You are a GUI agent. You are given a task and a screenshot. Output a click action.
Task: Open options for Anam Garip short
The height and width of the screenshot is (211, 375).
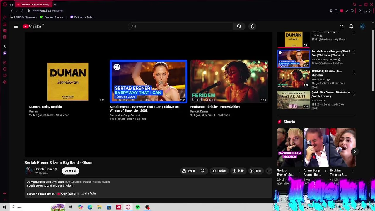click(325, 172)
